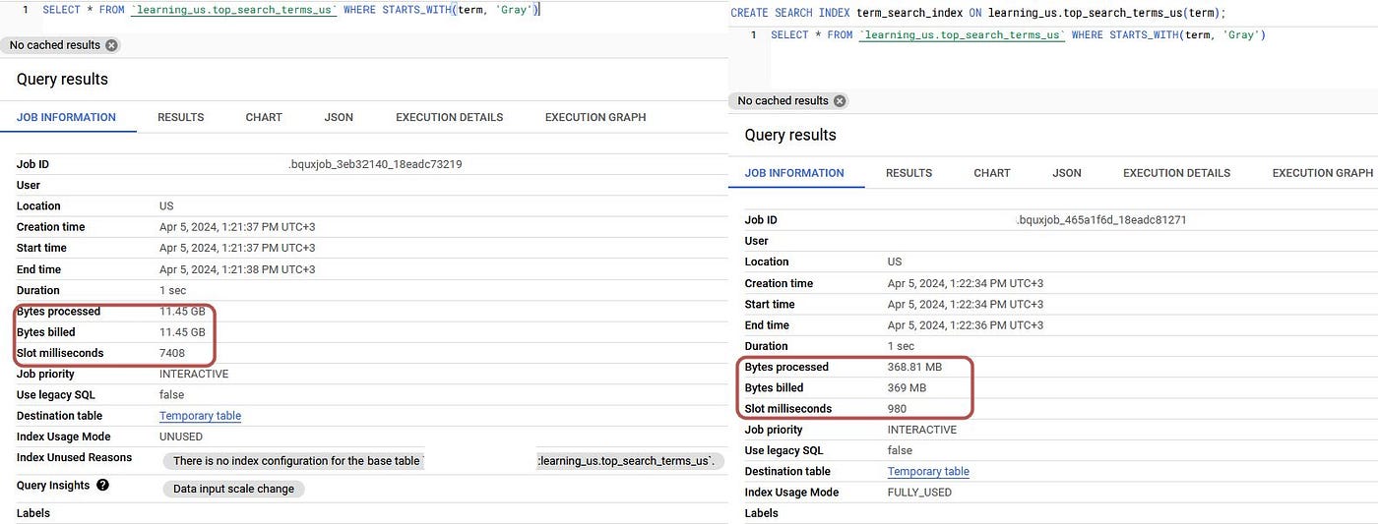Image resolution: width=1378 pixels, height=524 pixels.
Task: Click the right 'Query results' heading
Action: [x=790, y=135]
